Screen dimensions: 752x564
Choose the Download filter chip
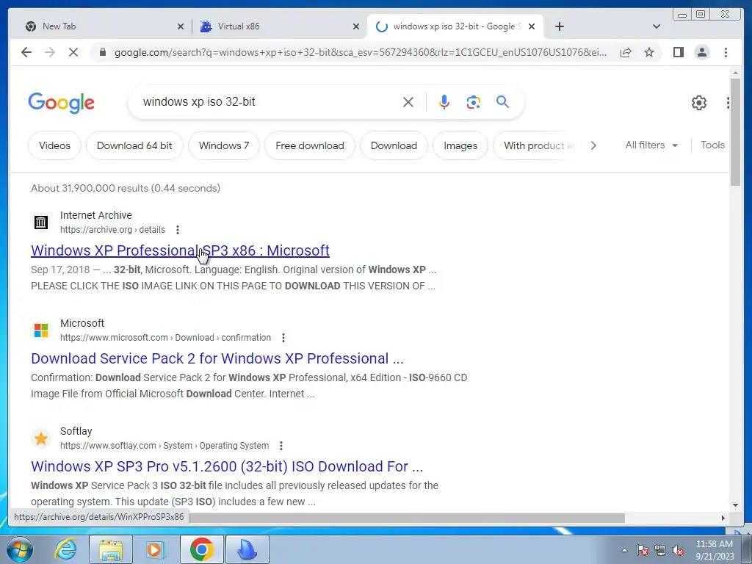click(394, 145)
